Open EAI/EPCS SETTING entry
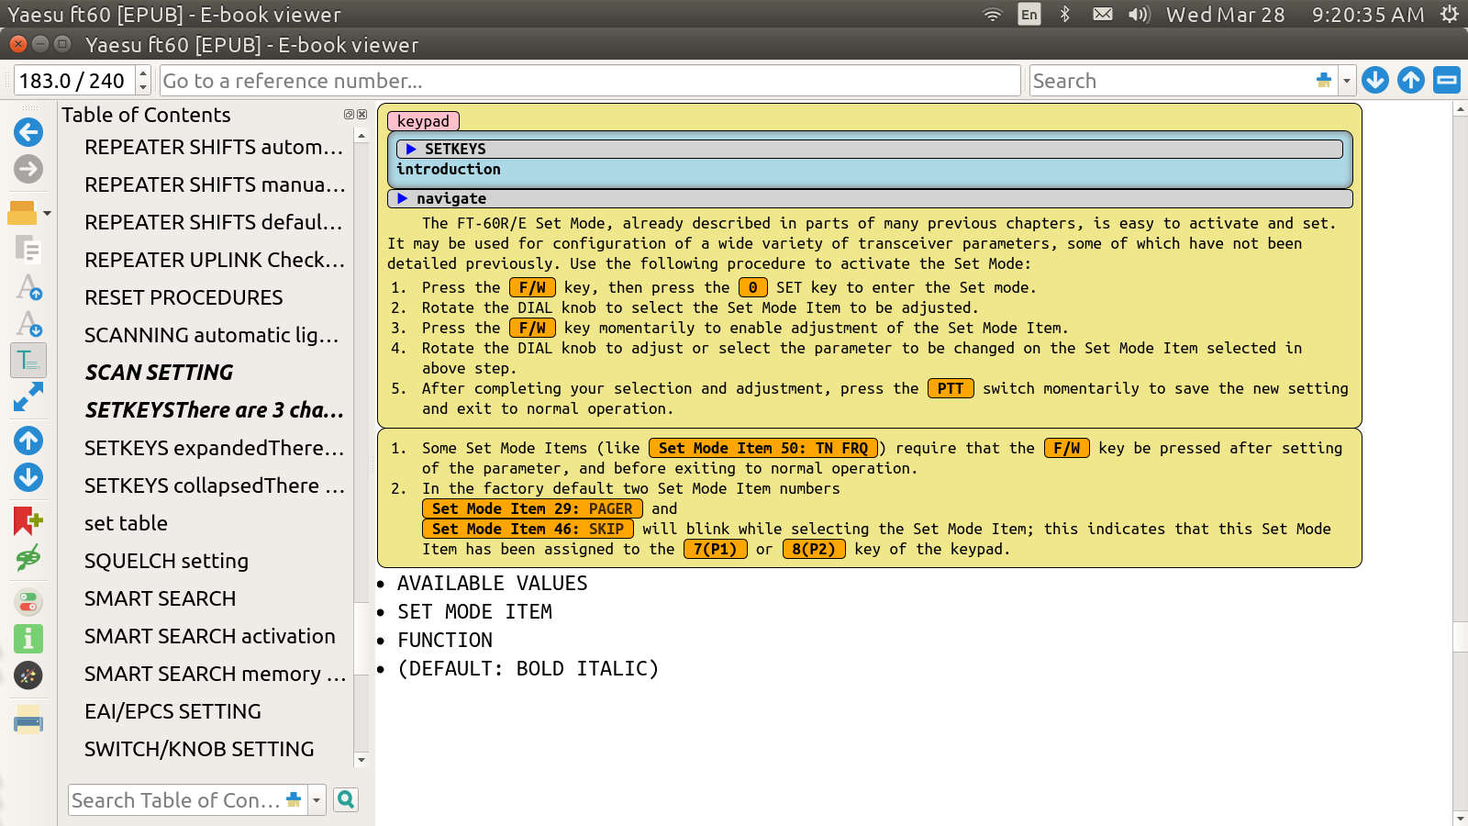This screenshot has height=826, width=1468. 172,711
